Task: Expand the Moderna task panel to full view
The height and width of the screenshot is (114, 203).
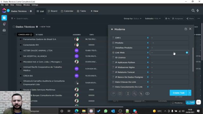Action: 186,29
